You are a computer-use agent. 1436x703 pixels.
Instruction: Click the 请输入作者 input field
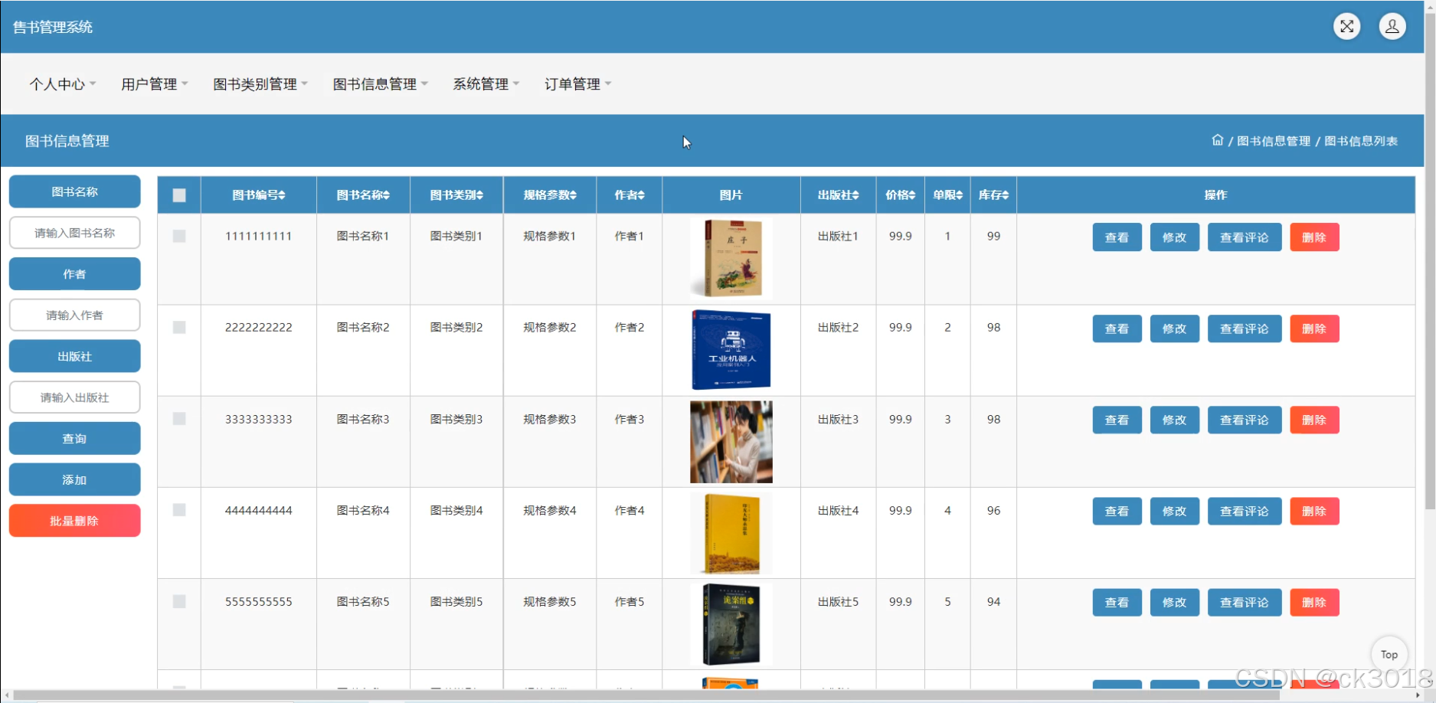[74, 315]
